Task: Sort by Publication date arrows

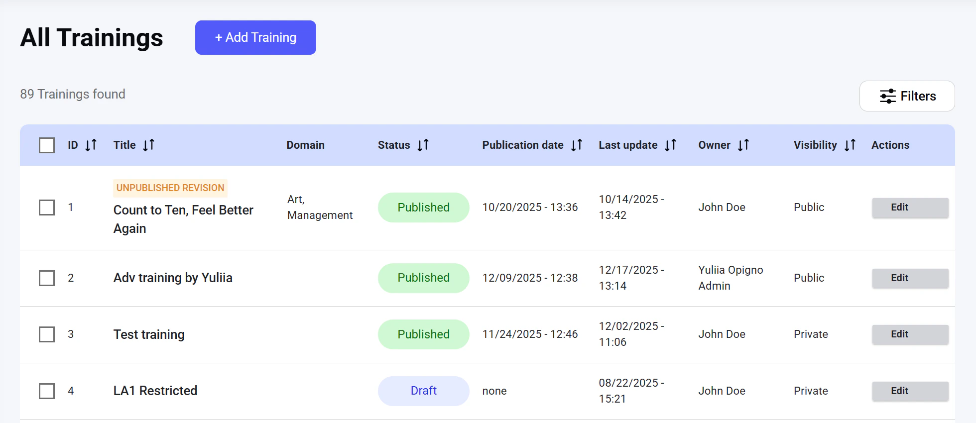Action: click(x=576, y=145)
